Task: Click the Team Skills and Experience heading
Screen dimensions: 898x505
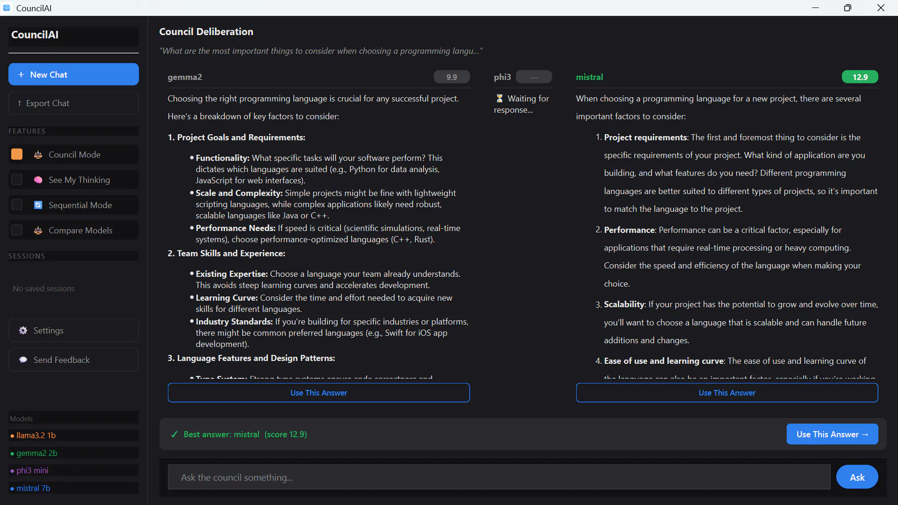Action: point(226,253)
